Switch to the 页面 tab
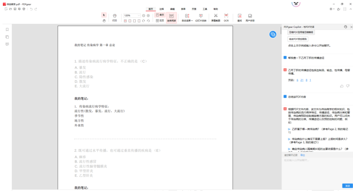 click(x=194, y=9)
